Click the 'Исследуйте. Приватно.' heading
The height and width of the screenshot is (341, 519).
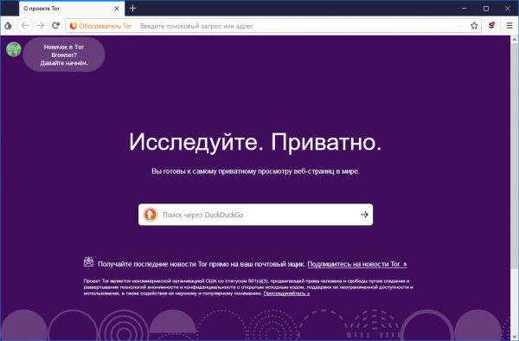[x=255, y=142]
